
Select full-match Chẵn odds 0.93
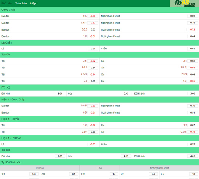pyautogui.click(x=193, y=49)
